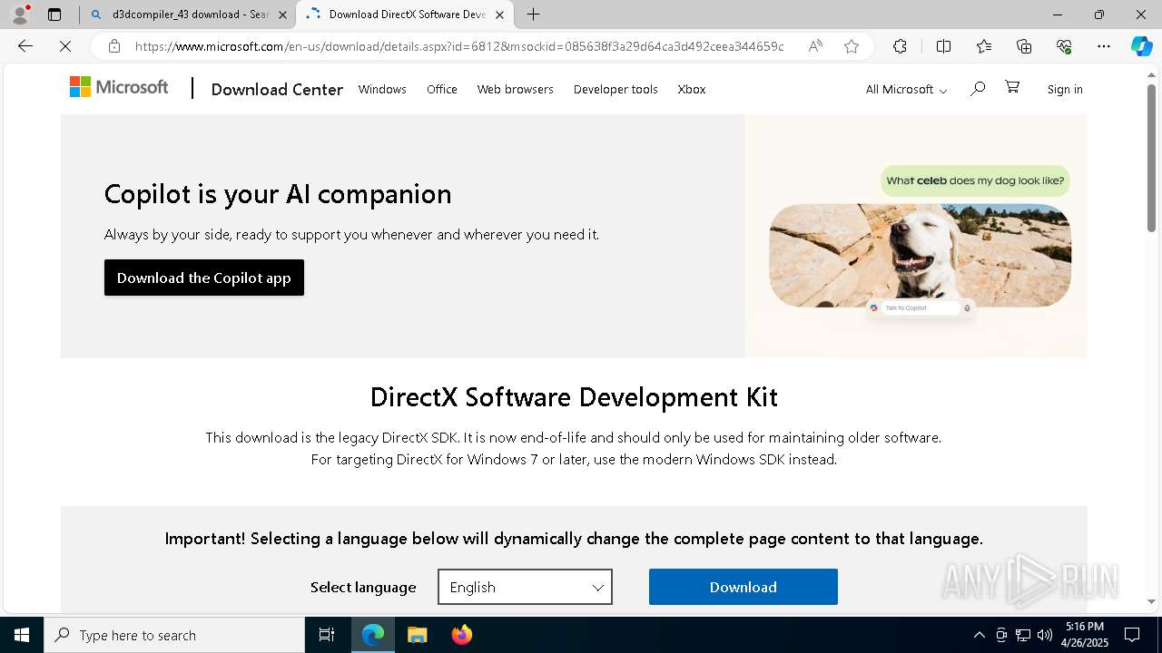Open Edge Settings and more menu
Viewport: 1162px width, 653px height.
point(1104,46)
